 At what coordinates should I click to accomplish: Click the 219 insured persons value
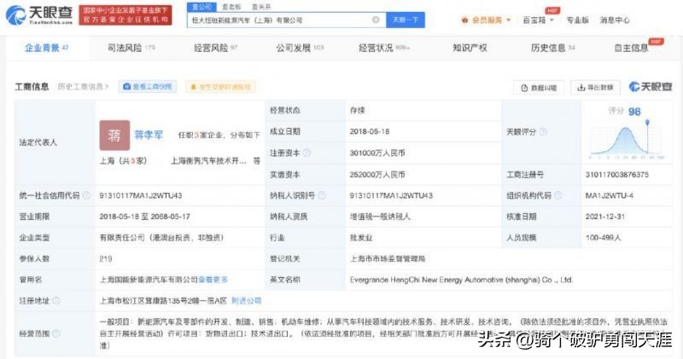click(106, 258)
